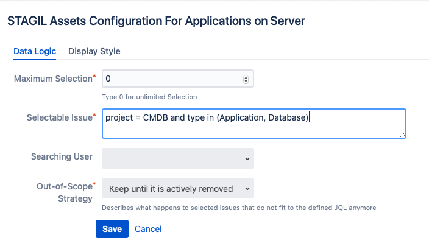Open the Searching User dropdown
Viewport: 429px width, 249px height.
coord(177,158)
